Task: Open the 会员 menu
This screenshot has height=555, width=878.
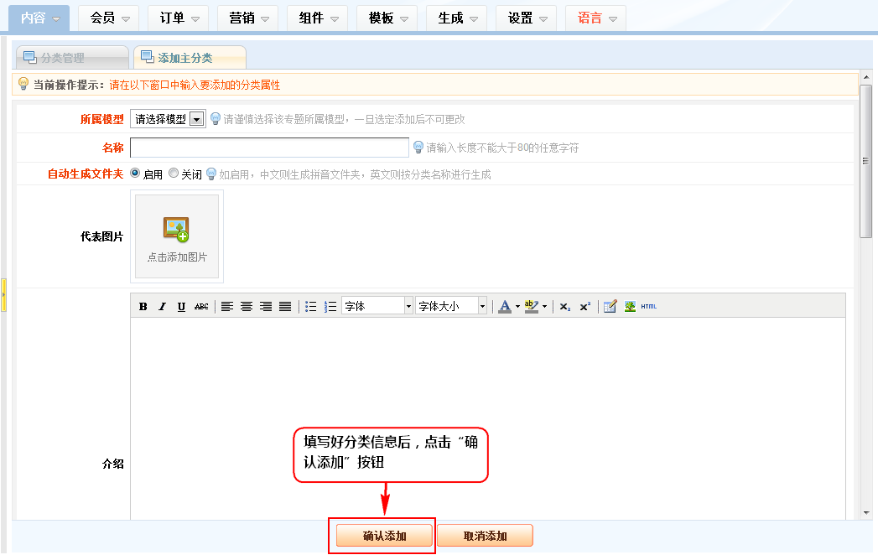Action: point(110,18)
